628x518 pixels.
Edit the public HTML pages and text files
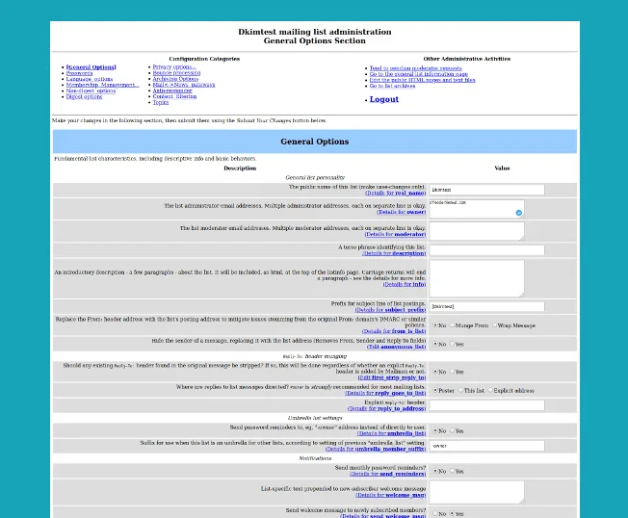(x=422, y=80)
